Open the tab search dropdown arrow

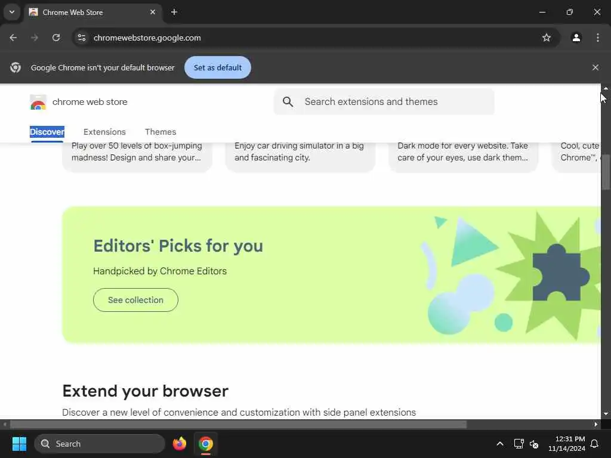[x=12, y=12]
